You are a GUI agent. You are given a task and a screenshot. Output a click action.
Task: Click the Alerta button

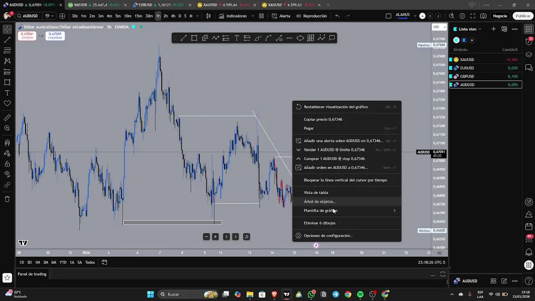(x=281, y=16)
